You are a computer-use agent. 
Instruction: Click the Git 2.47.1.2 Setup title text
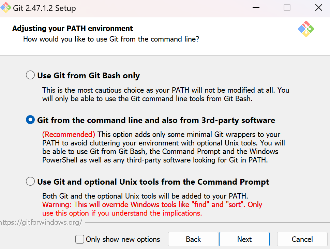pyautogui.click(x=44, y=8)
